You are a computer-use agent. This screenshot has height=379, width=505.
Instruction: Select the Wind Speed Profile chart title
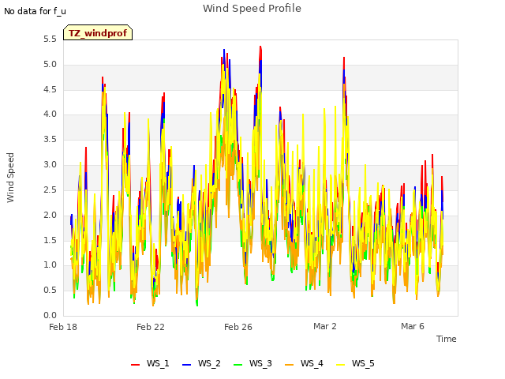[x=252, y=9]
